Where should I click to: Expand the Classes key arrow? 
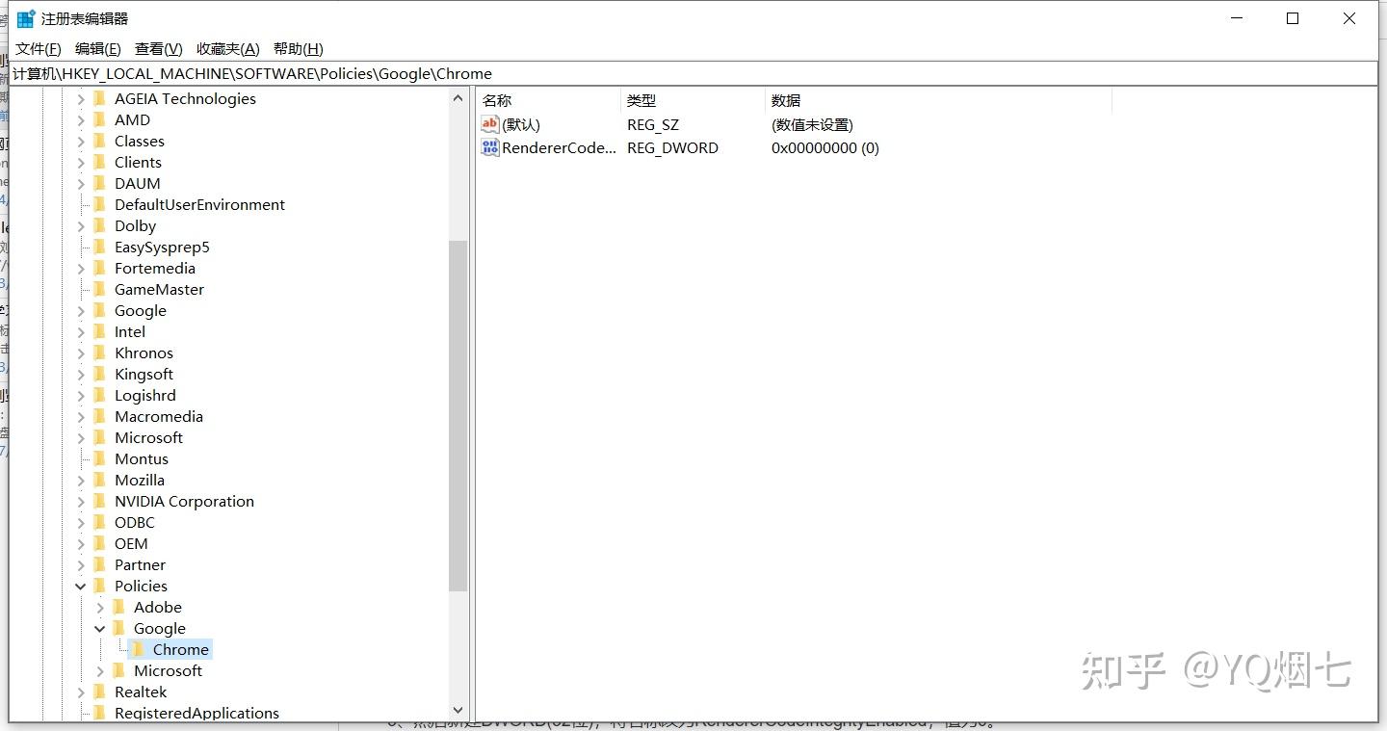pyautogui.click(x=81, y=142)
